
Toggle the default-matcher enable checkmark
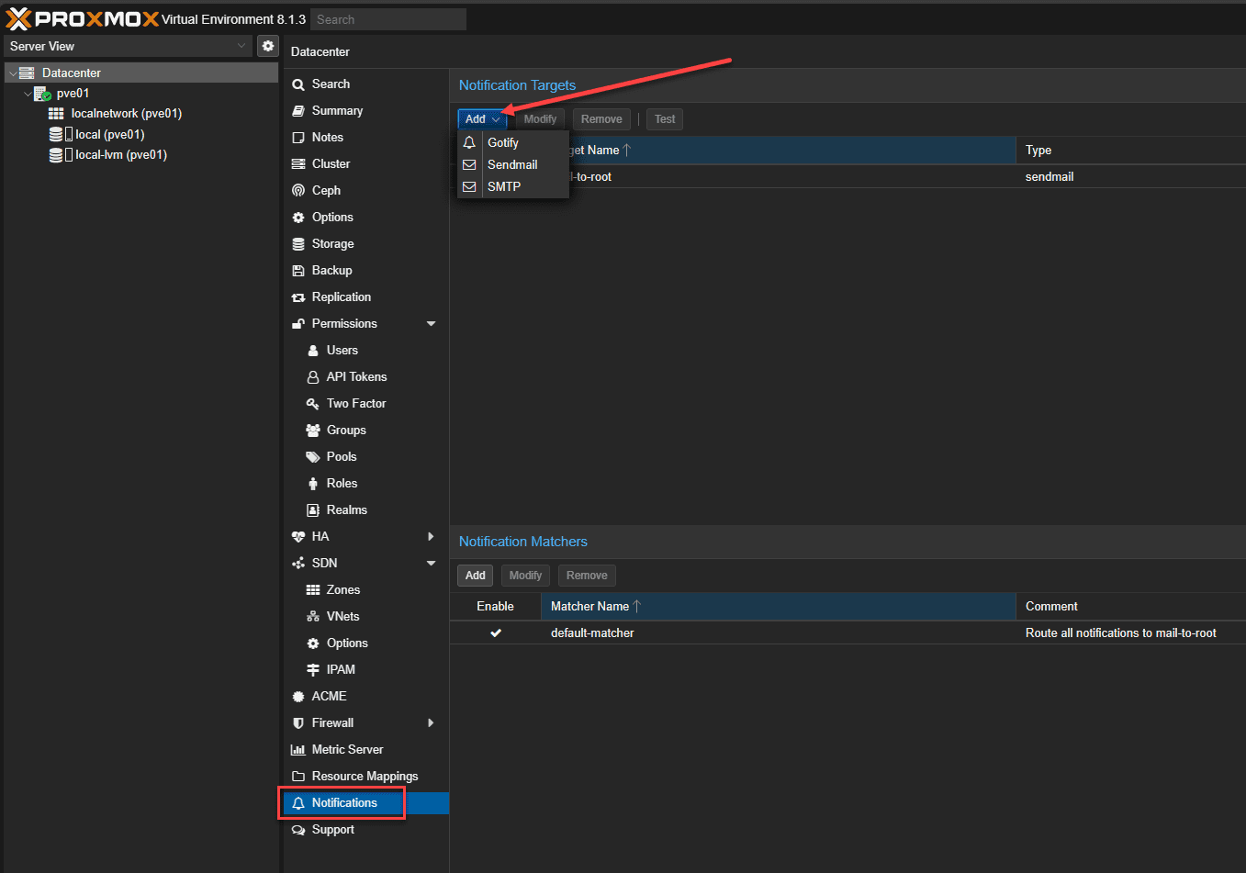(x=496, y=633)
